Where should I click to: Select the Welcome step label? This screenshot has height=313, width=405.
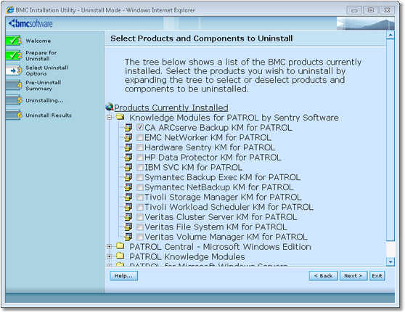click(x=38, y=41)
